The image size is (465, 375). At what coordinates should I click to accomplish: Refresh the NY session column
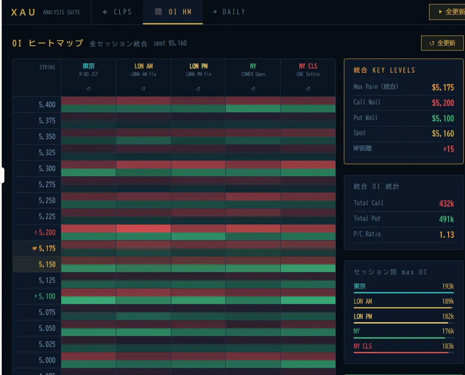(x=253, y=89)
